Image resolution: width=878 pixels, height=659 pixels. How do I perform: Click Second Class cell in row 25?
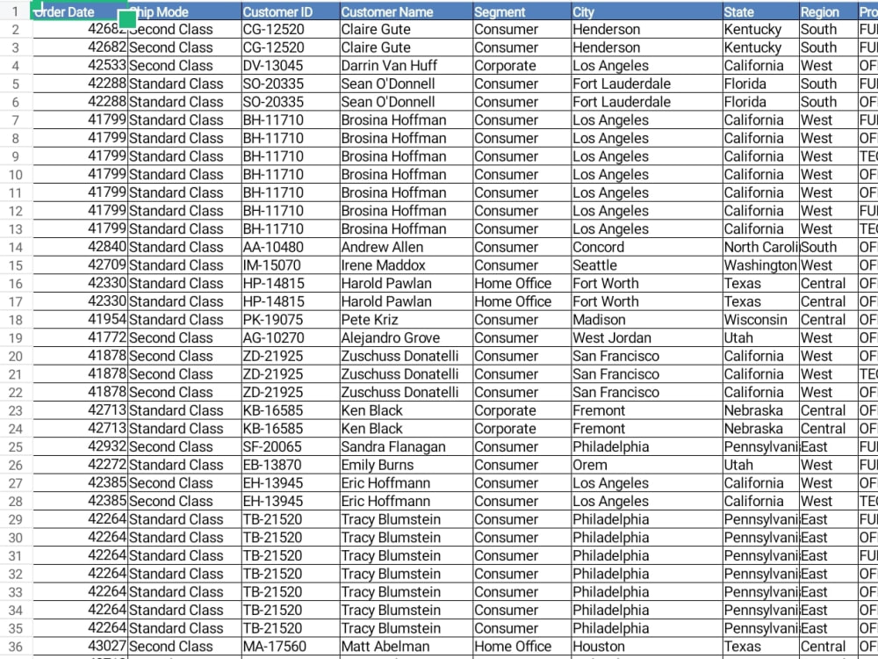point(184,446)
